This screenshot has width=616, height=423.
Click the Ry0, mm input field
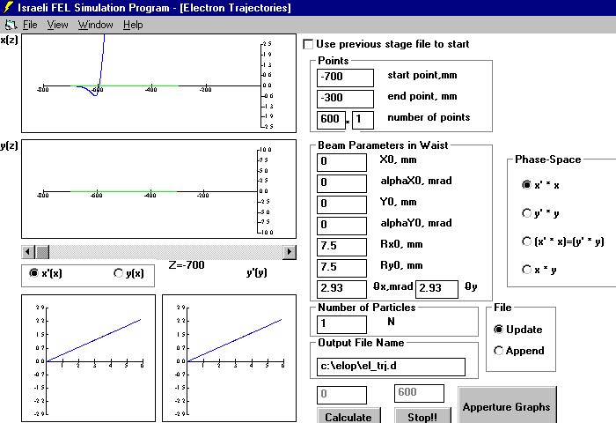point(341,268)
